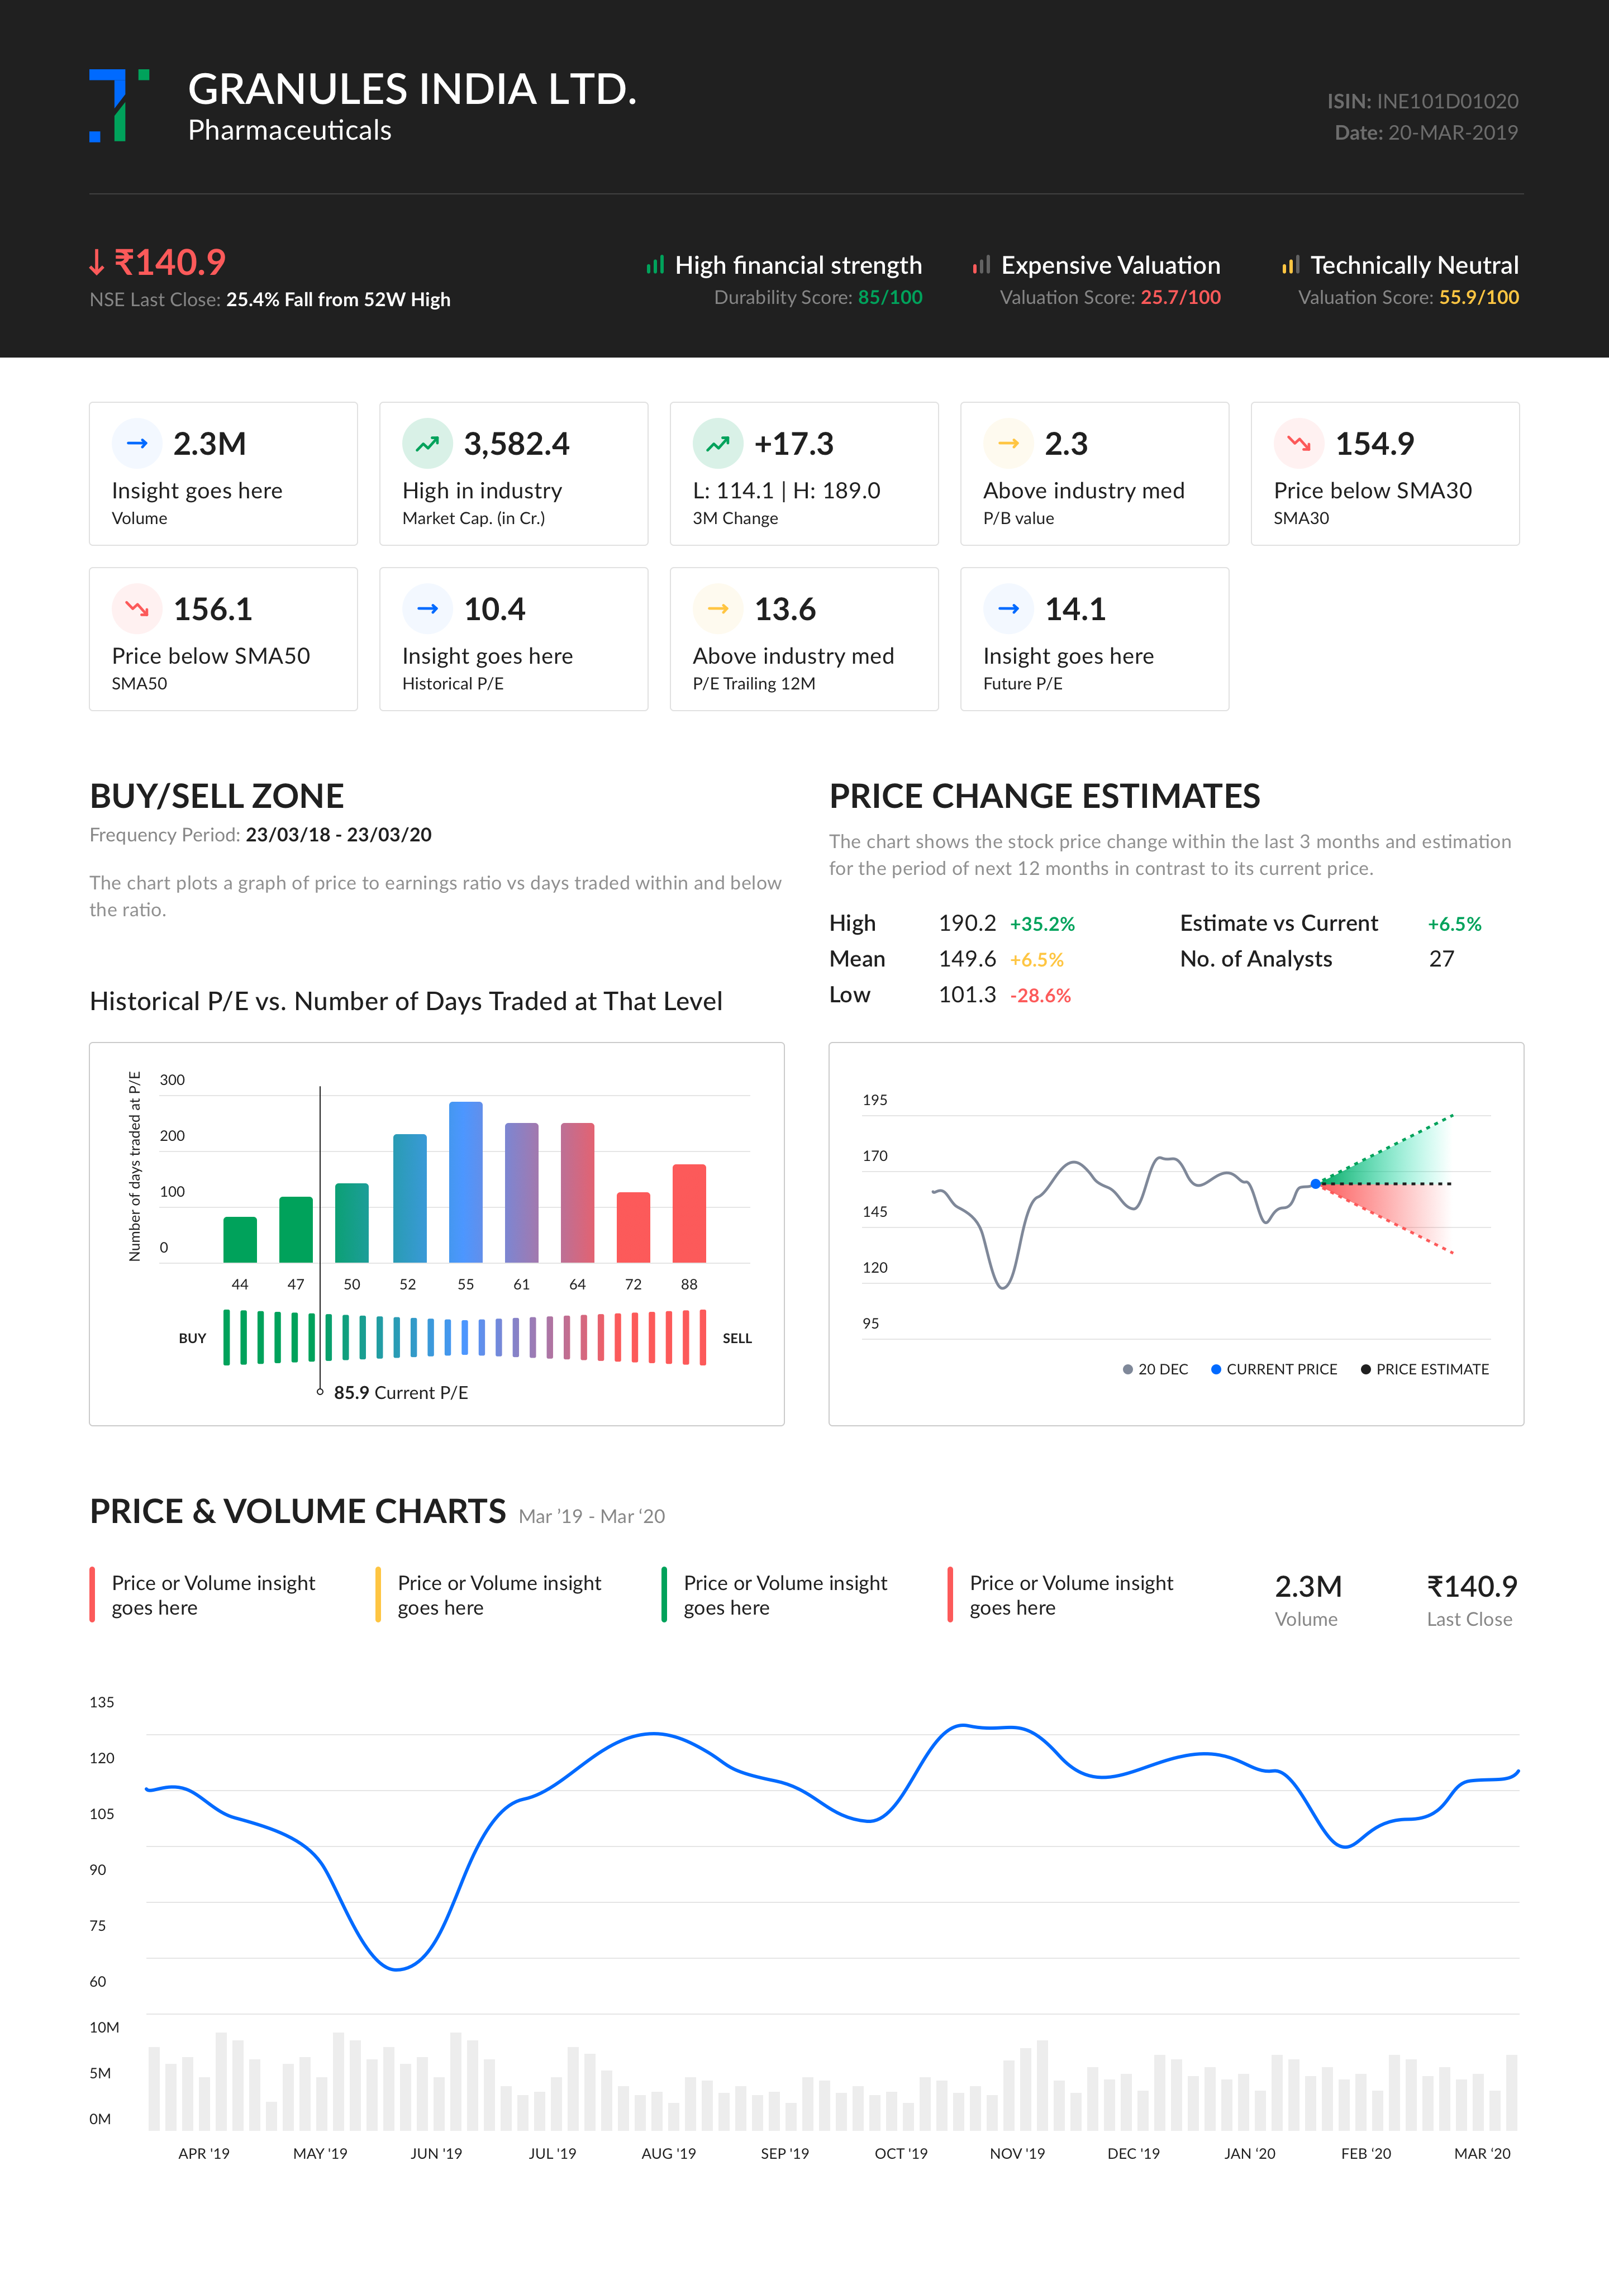Click the Mean 149.6 estimate value

[967, 959]
